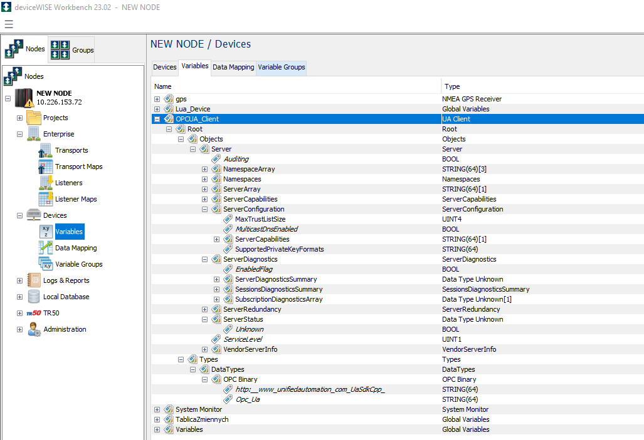Click the Listener Maps icon
Screen dimensions: 644x440
(46, 199)
